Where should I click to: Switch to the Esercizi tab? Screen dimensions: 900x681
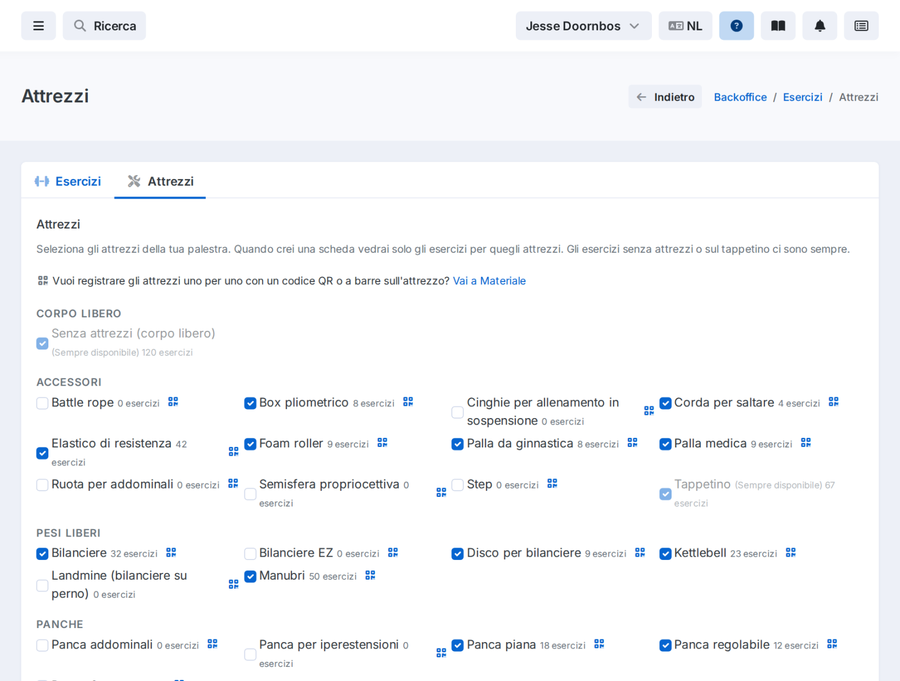tap(68, 181)
